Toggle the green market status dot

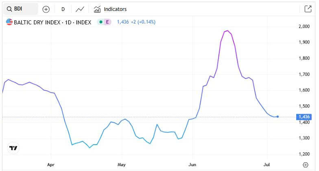click(x=101, y=22)
